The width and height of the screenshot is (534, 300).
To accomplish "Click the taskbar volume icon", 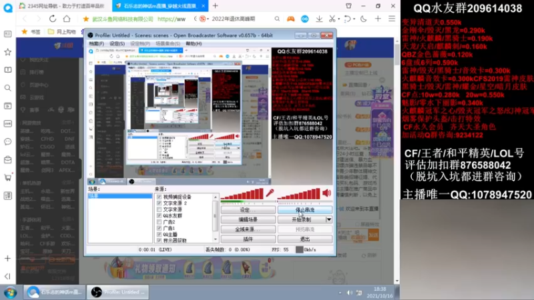I will pyautogui.click(x=350, y=293).
